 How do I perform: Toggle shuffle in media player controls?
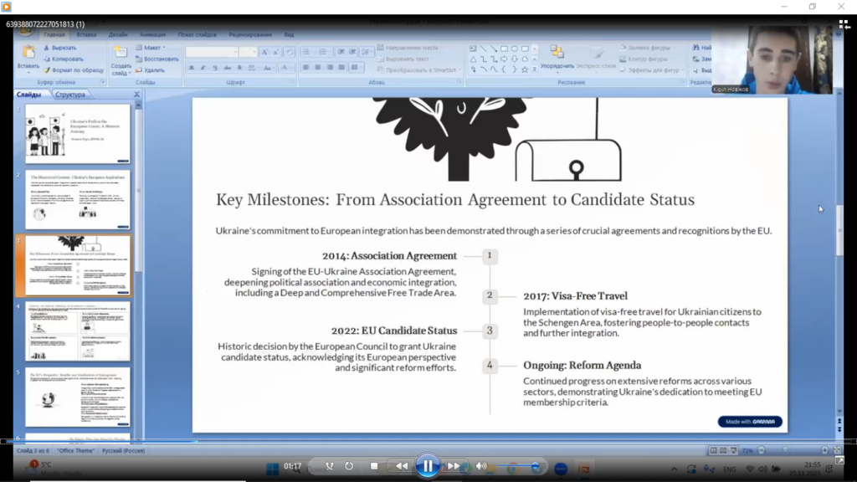click(x=329, y=466)
